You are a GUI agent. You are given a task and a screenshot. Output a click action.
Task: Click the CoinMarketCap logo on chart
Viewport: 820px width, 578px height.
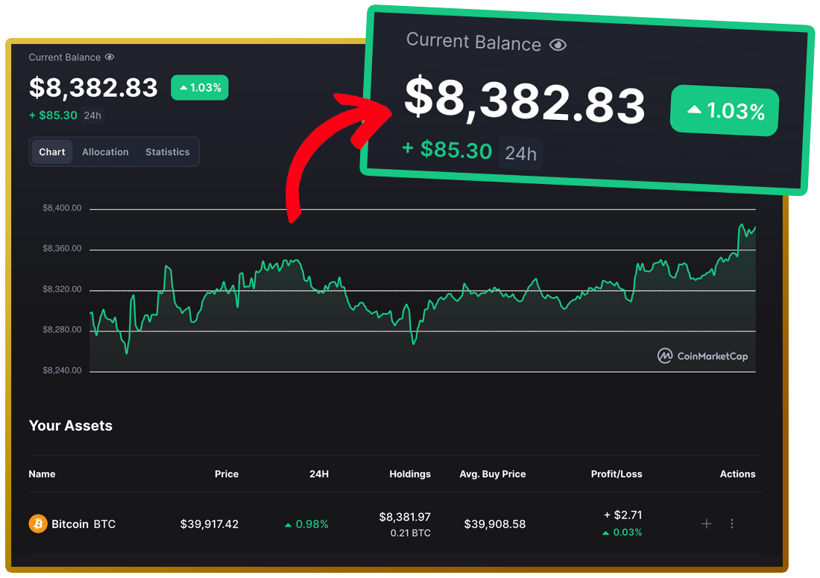(702, 356)
